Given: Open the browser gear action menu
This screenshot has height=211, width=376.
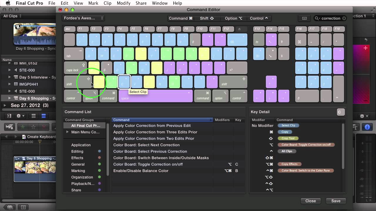Looking at the screenshot, I should tap(21, 116).
